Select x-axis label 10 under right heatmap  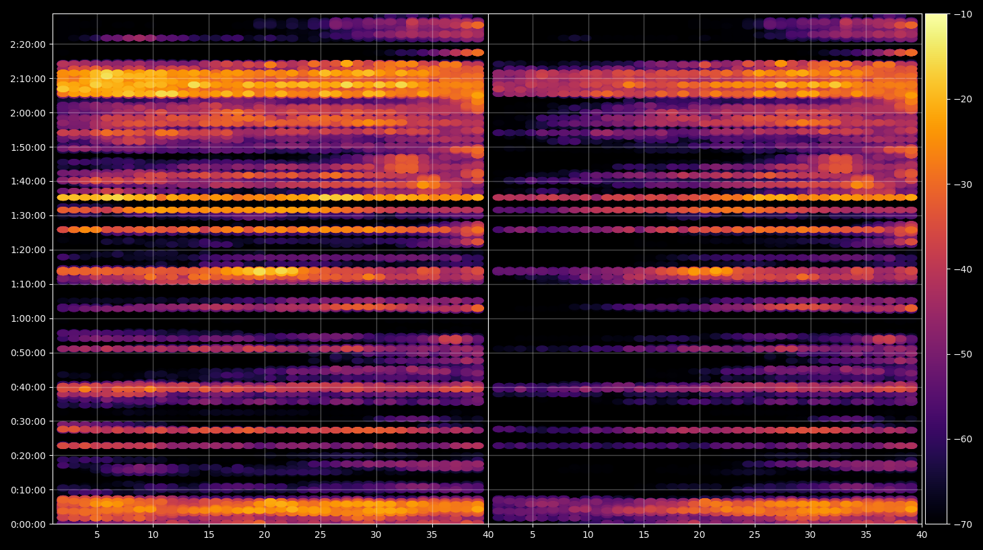(x=588, y=535)
